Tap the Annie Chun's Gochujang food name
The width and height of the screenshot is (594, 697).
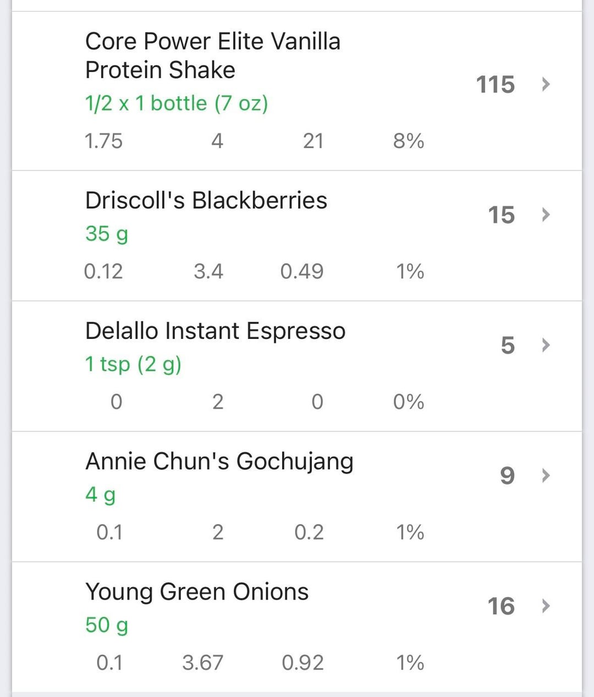pos(219,461)
